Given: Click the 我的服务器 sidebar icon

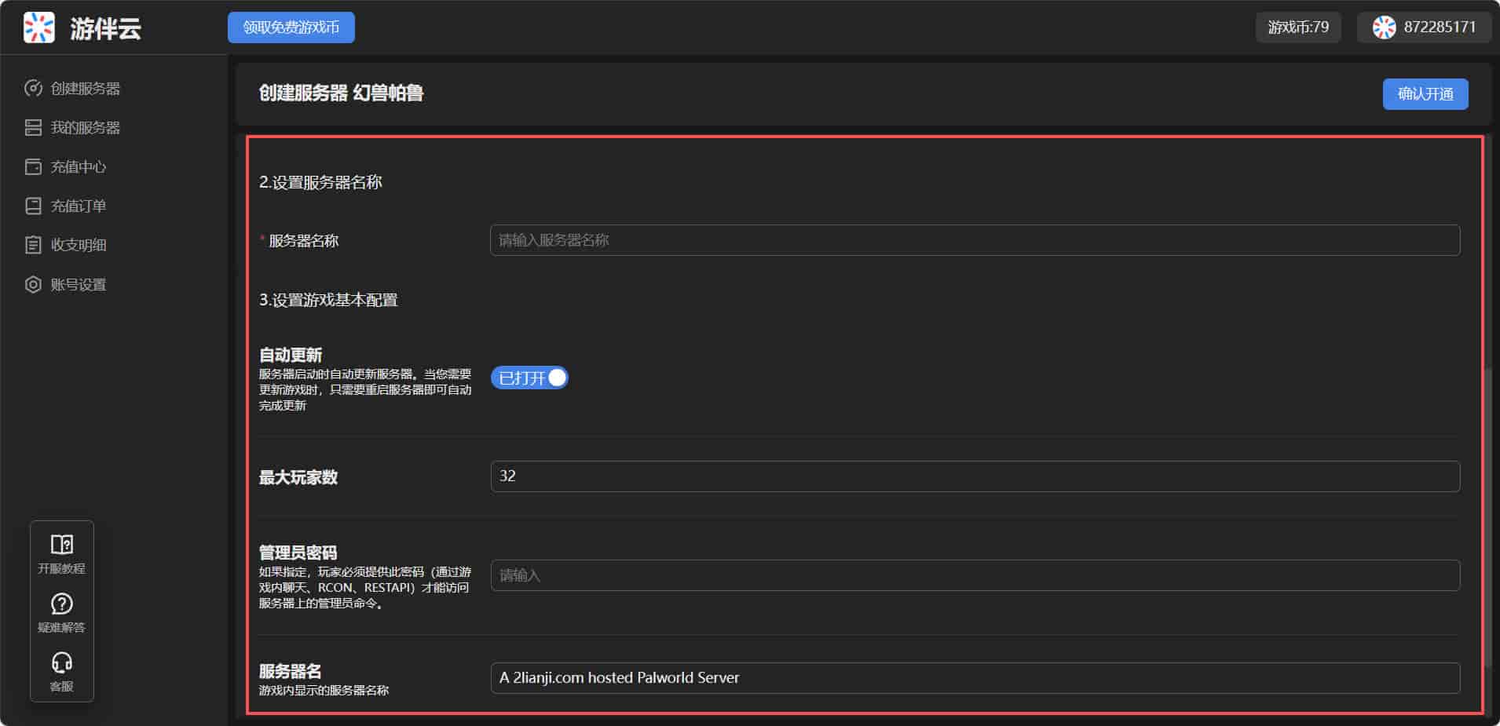Looking at the screenshot, I should (x=33, y=127).
